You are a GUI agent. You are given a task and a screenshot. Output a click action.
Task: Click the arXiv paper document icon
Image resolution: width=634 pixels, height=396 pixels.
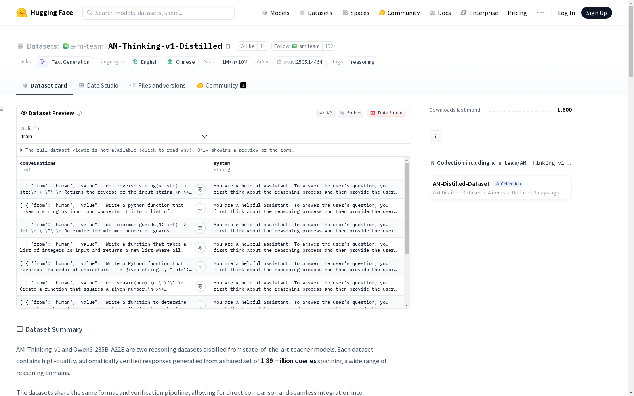tap(279, 62)
